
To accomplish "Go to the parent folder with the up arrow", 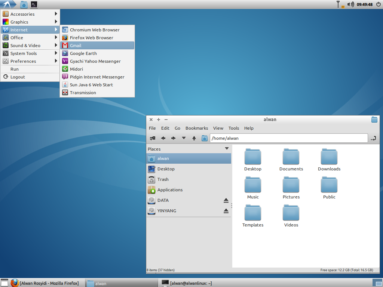I will point(194,138).
